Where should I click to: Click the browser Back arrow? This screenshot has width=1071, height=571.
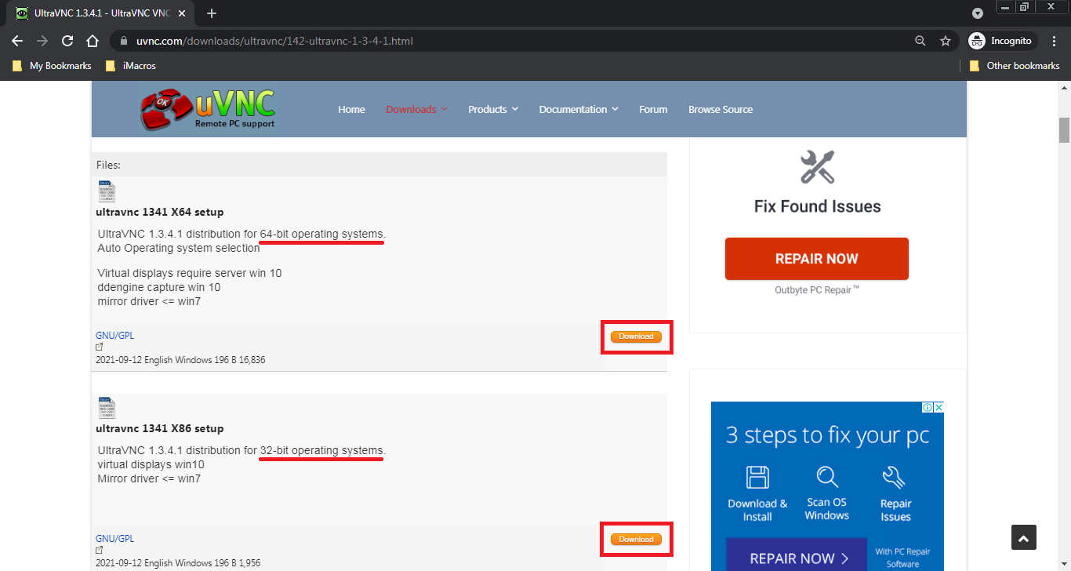pos(17,41)
